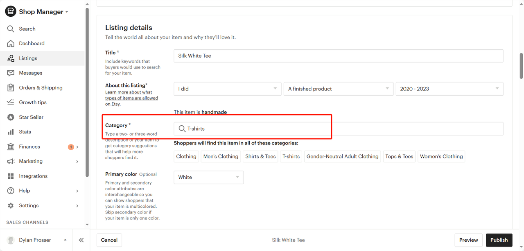Click the Star Seller badge icon
Image resolution: width=524 pixels, height=251 pixels.
pyautogui.click(x=11, y=117)
